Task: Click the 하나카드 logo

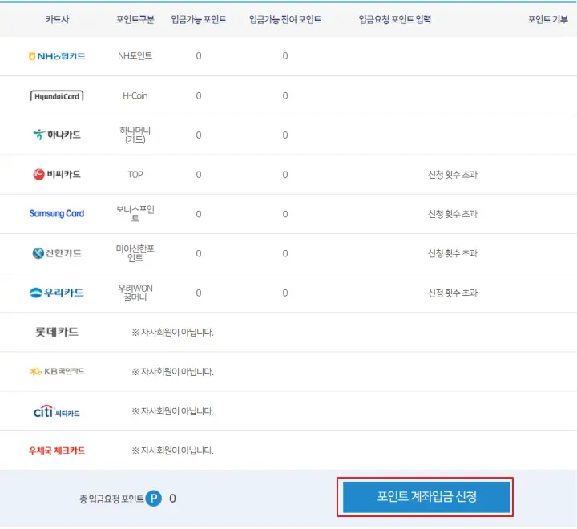Action: point(57,135)
